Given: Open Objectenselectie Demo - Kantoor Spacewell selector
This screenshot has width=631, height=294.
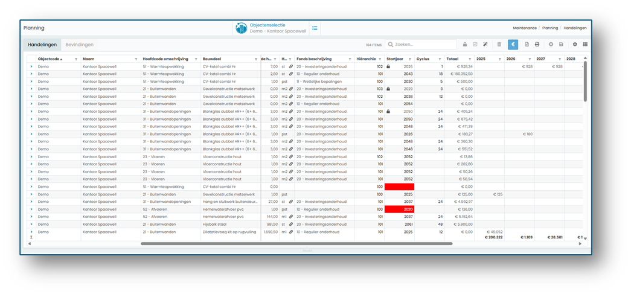Looking at the screenshot, I should 271,28.
